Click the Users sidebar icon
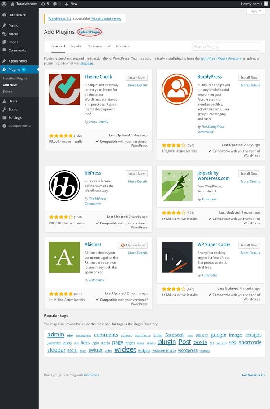270x409 pixels. point(5,100)
